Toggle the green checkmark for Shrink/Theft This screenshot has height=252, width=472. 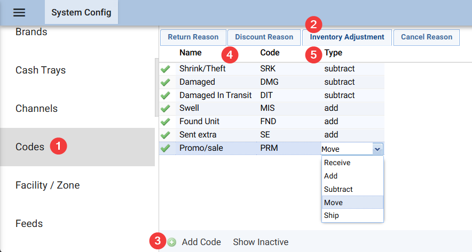(166, 69)
